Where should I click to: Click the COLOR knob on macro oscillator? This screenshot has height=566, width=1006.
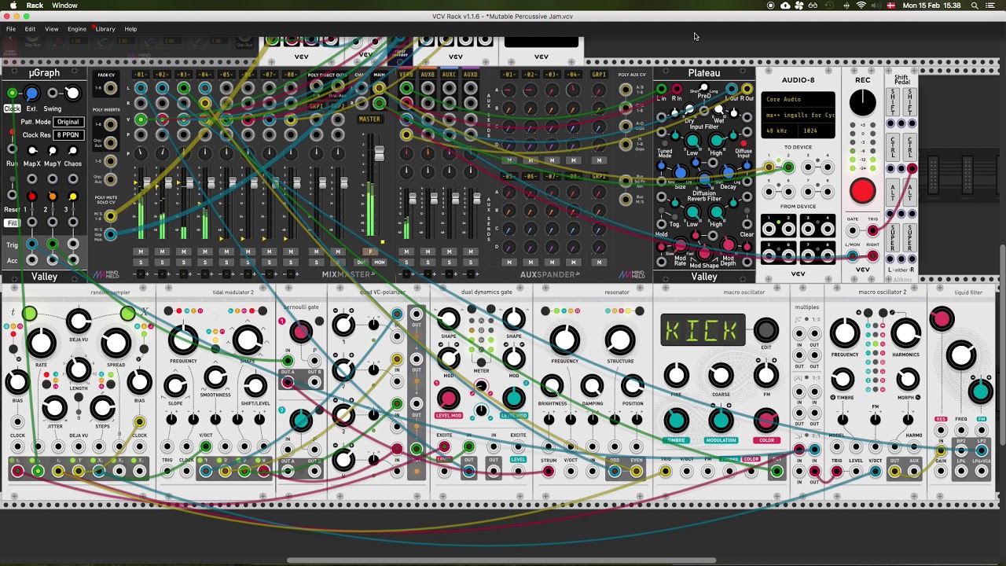pos(766,421)
